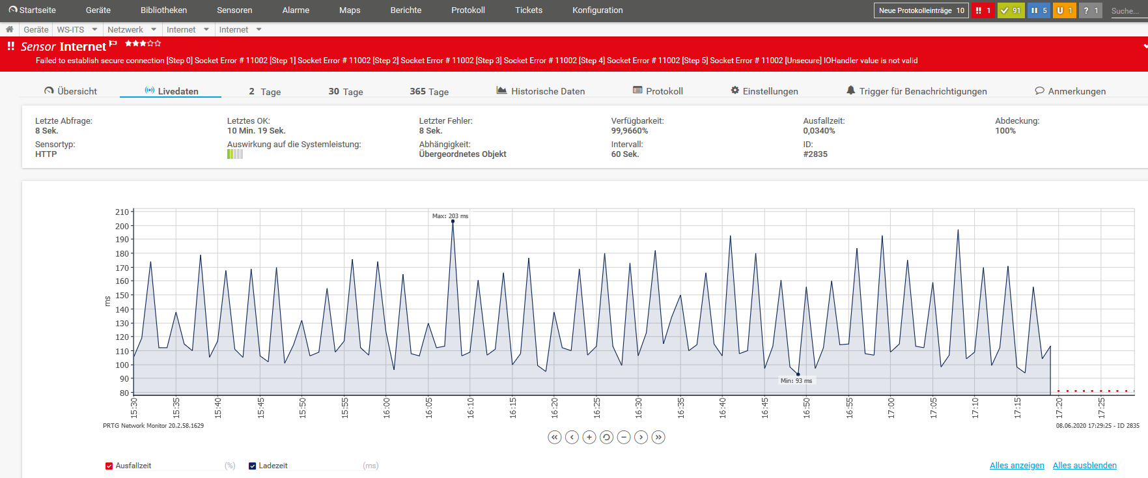
Task: Click the WS-ITS breadcrumb link
Action: 70,29
